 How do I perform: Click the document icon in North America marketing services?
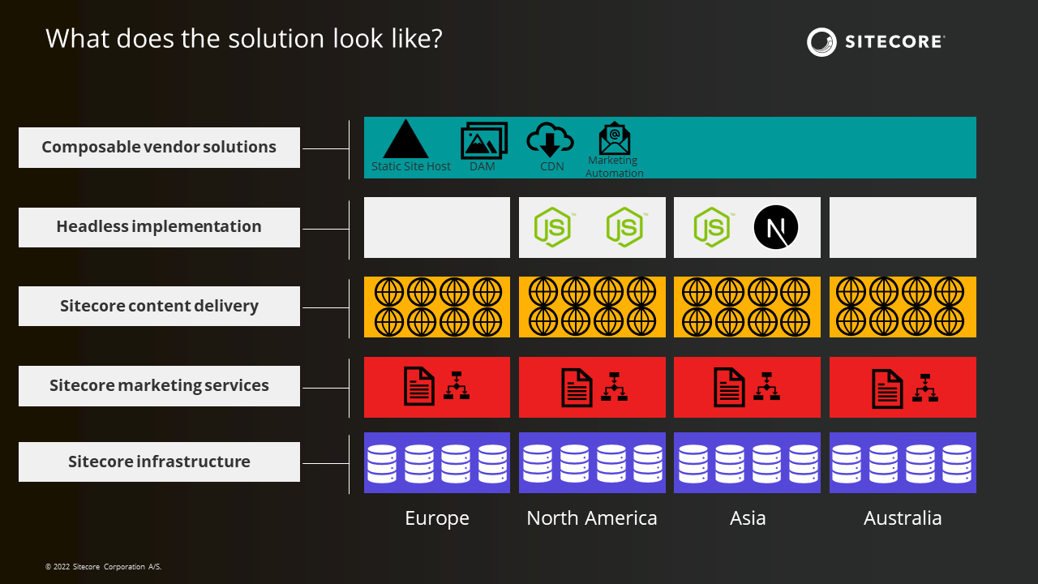577,387
